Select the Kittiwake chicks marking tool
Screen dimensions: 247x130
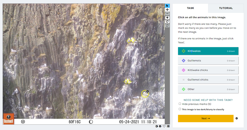208,70
